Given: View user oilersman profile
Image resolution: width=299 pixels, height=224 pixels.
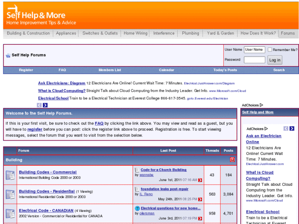Looking at the screenshot, I should click(147, 213).
